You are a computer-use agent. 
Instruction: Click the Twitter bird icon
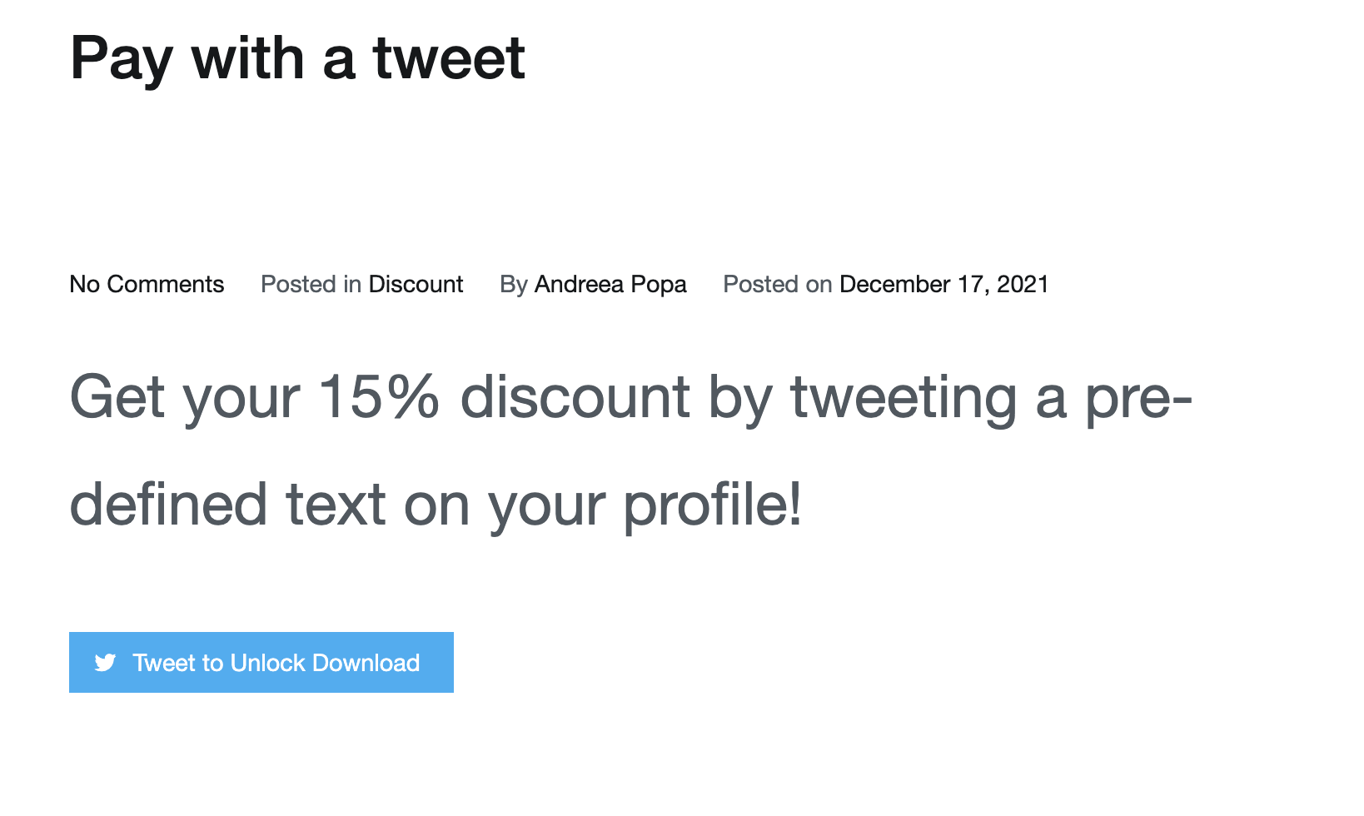105,663
